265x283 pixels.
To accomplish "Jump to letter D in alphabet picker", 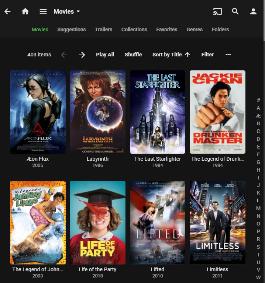I will pos(258,139).
